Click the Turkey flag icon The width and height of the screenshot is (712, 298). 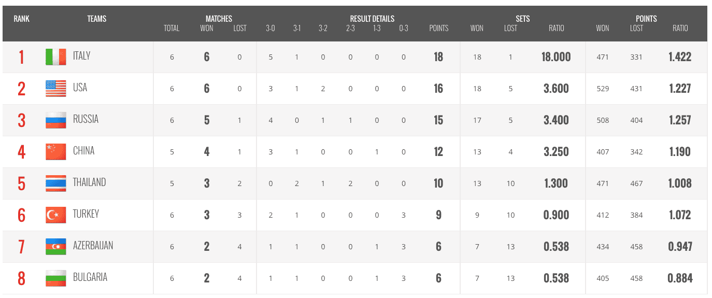coord(56,215)
